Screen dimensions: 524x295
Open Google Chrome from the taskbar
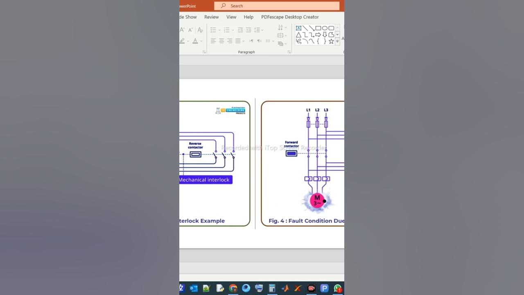233,288
